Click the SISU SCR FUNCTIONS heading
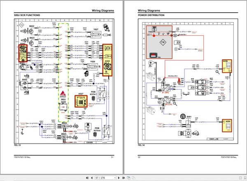 pyautogui.click(x=27, y=15)
